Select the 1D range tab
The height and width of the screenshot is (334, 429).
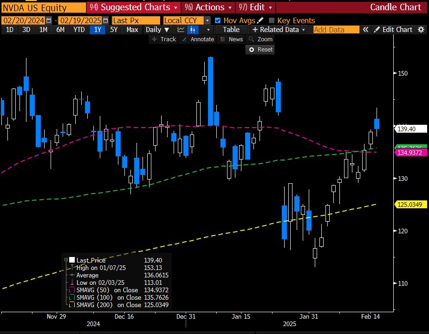[10, 30]
